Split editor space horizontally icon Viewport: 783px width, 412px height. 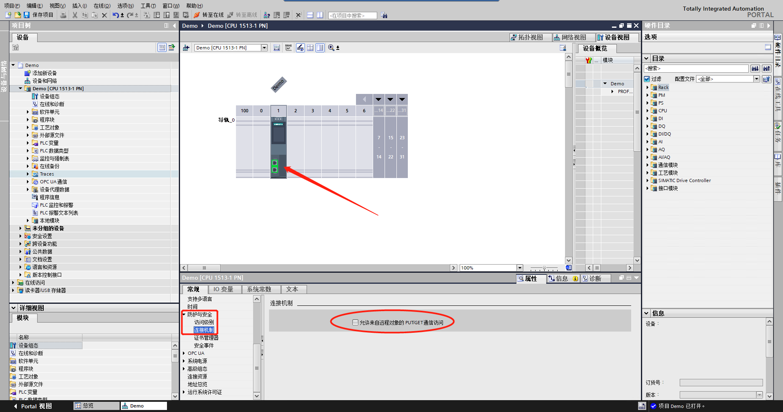coord(310,15)
